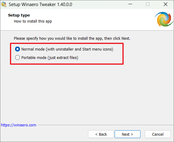Choose the Portable mode radio button
Viewport: 174px width, 142px height.
point(17,57)
